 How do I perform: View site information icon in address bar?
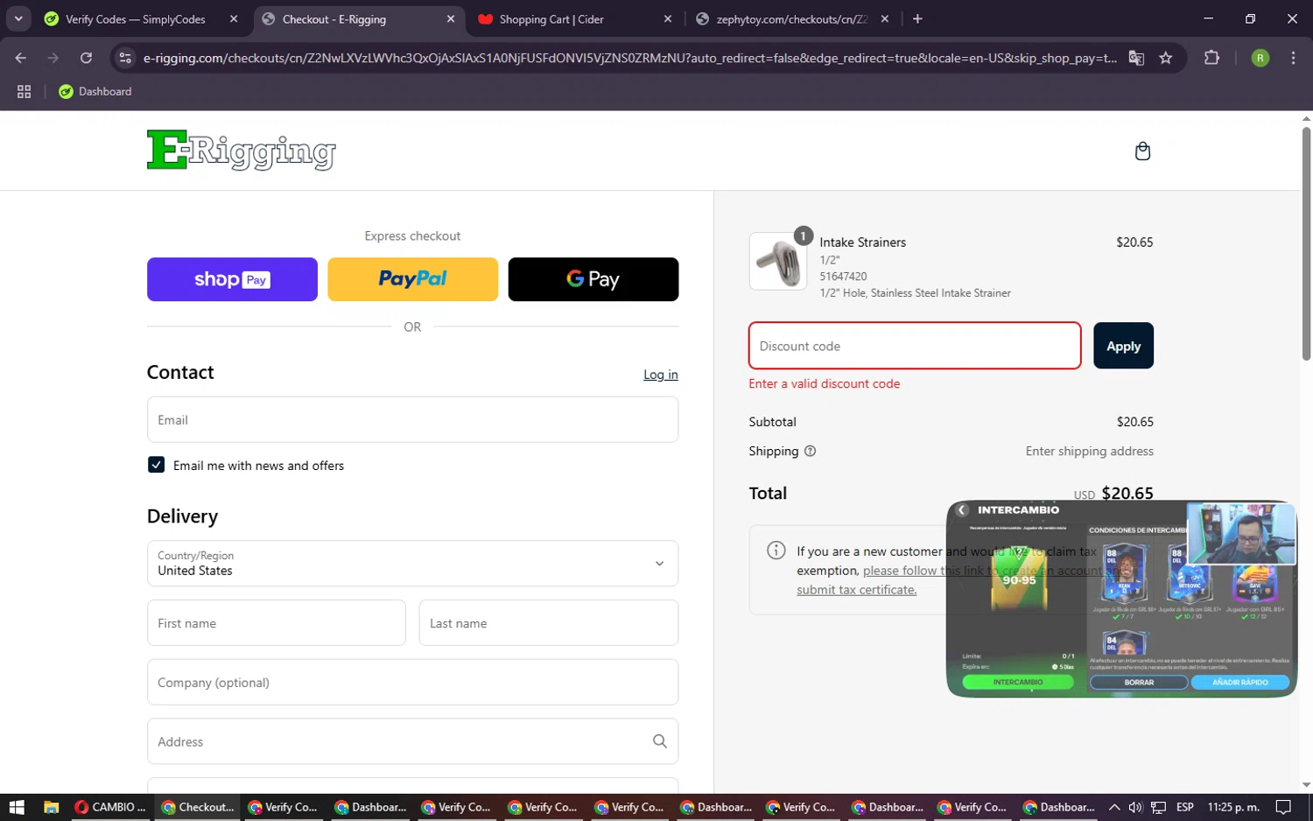[125, 58]
